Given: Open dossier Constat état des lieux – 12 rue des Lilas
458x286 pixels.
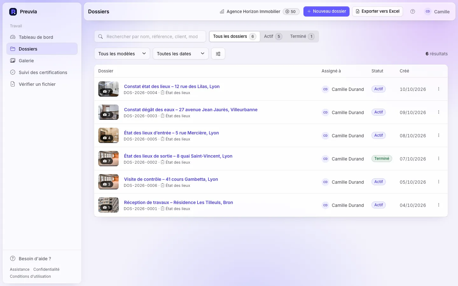Looking at the screenshot, I should [x=172, y=86].
